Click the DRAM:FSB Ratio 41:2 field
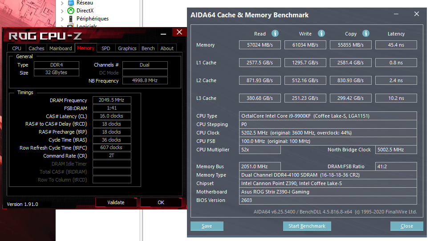Screen dimensions: 430x241 point(396,166)
